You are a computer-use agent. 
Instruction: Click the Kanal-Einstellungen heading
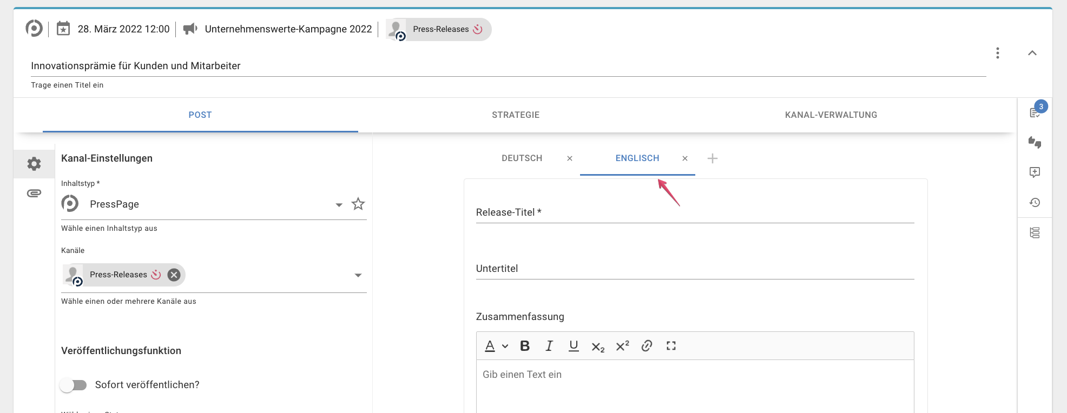[x=107, y=158]
